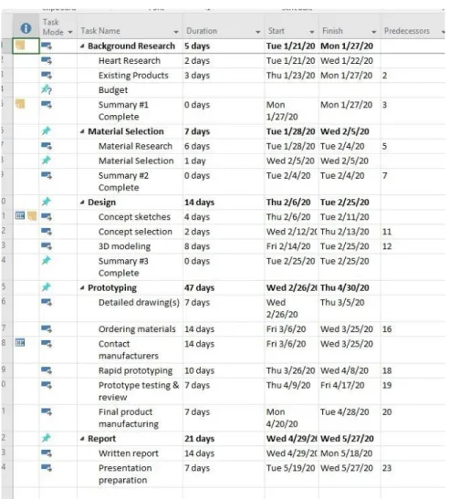Click the empty Duration cell for Budget
Image resolution: width=449 pixels, height=499 pixels.
[x=224, y=90]
